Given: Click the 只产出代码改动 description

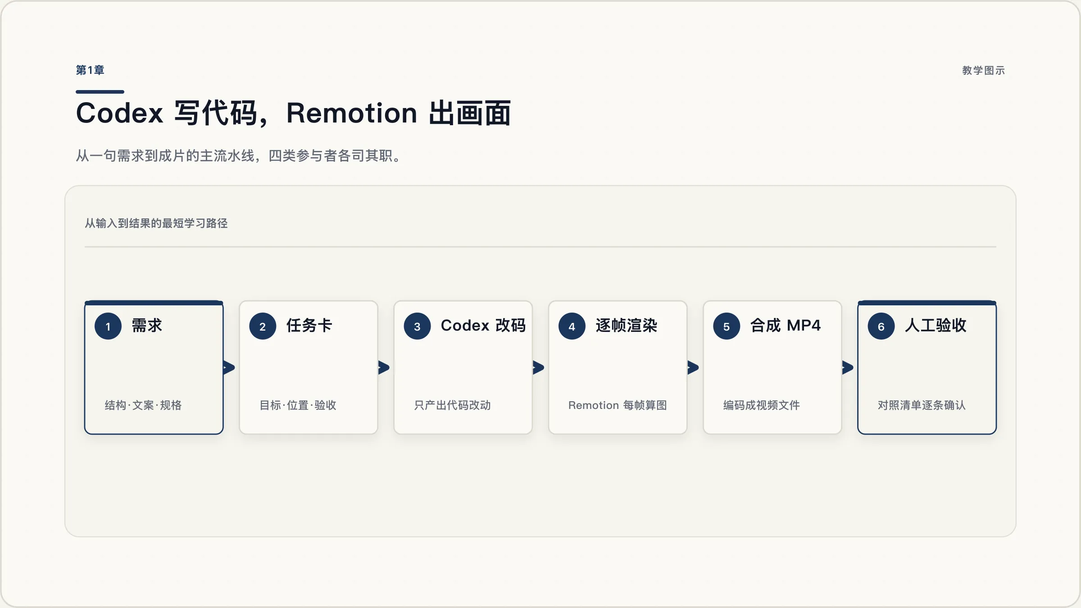Looking at the screenshot, I should [452, 405].
